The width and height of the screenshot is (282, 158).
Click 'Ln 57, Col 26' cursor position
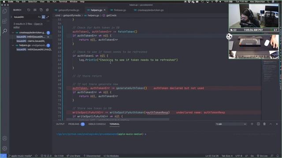coord(212,156)
